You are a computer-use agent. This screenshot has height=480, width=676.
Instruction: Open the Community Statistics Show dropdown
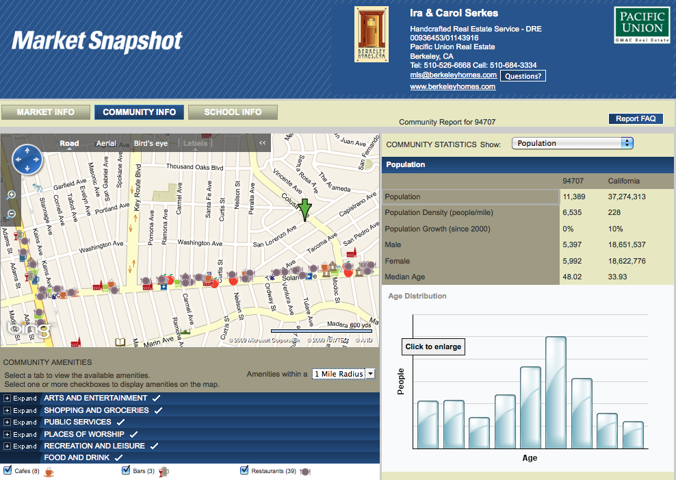[572, 143]
